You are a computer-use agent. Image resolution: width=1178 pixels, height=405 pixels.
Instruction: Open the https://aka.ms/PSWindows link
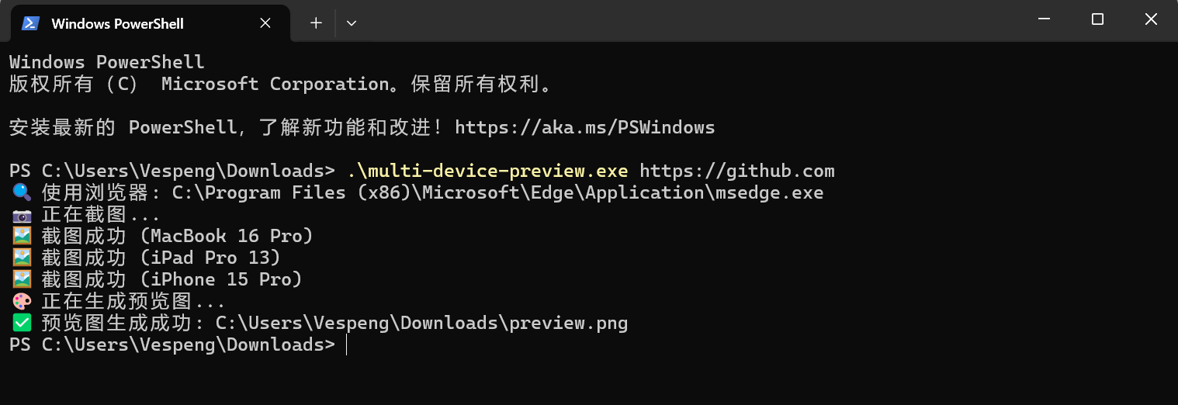click(x=584, y=127)
